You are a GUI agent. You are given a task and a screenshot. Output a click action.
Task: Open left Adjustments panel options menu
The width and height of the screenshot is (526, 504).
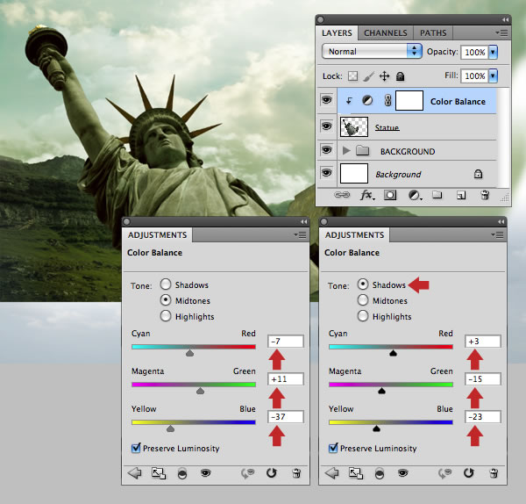pos(300,234)
